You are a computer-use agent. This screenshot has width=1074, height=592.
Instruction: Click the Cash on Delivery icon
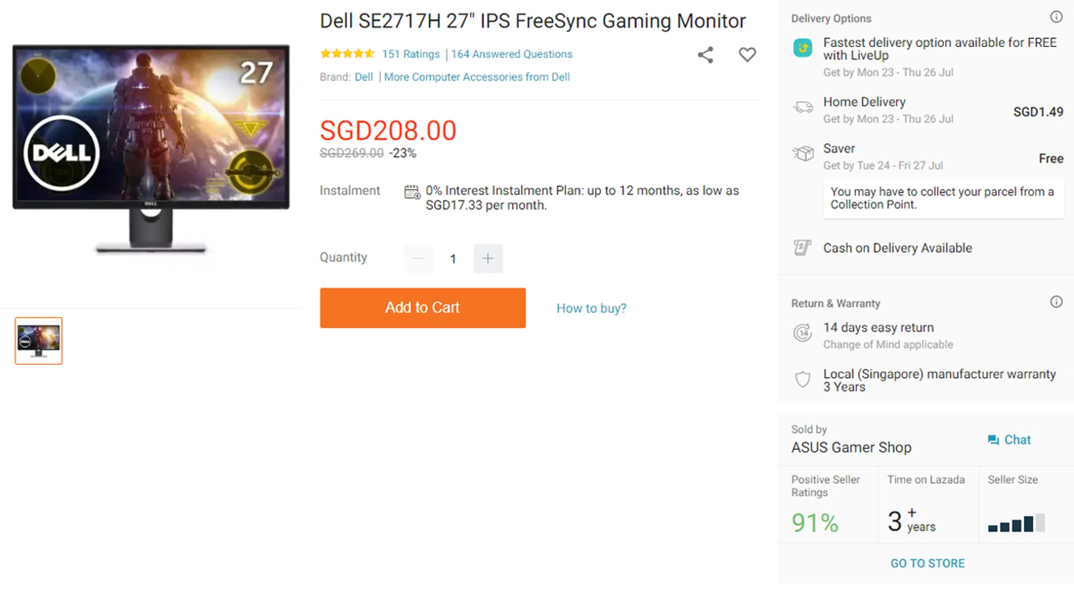pyautogui.click(x=803, y=247)
